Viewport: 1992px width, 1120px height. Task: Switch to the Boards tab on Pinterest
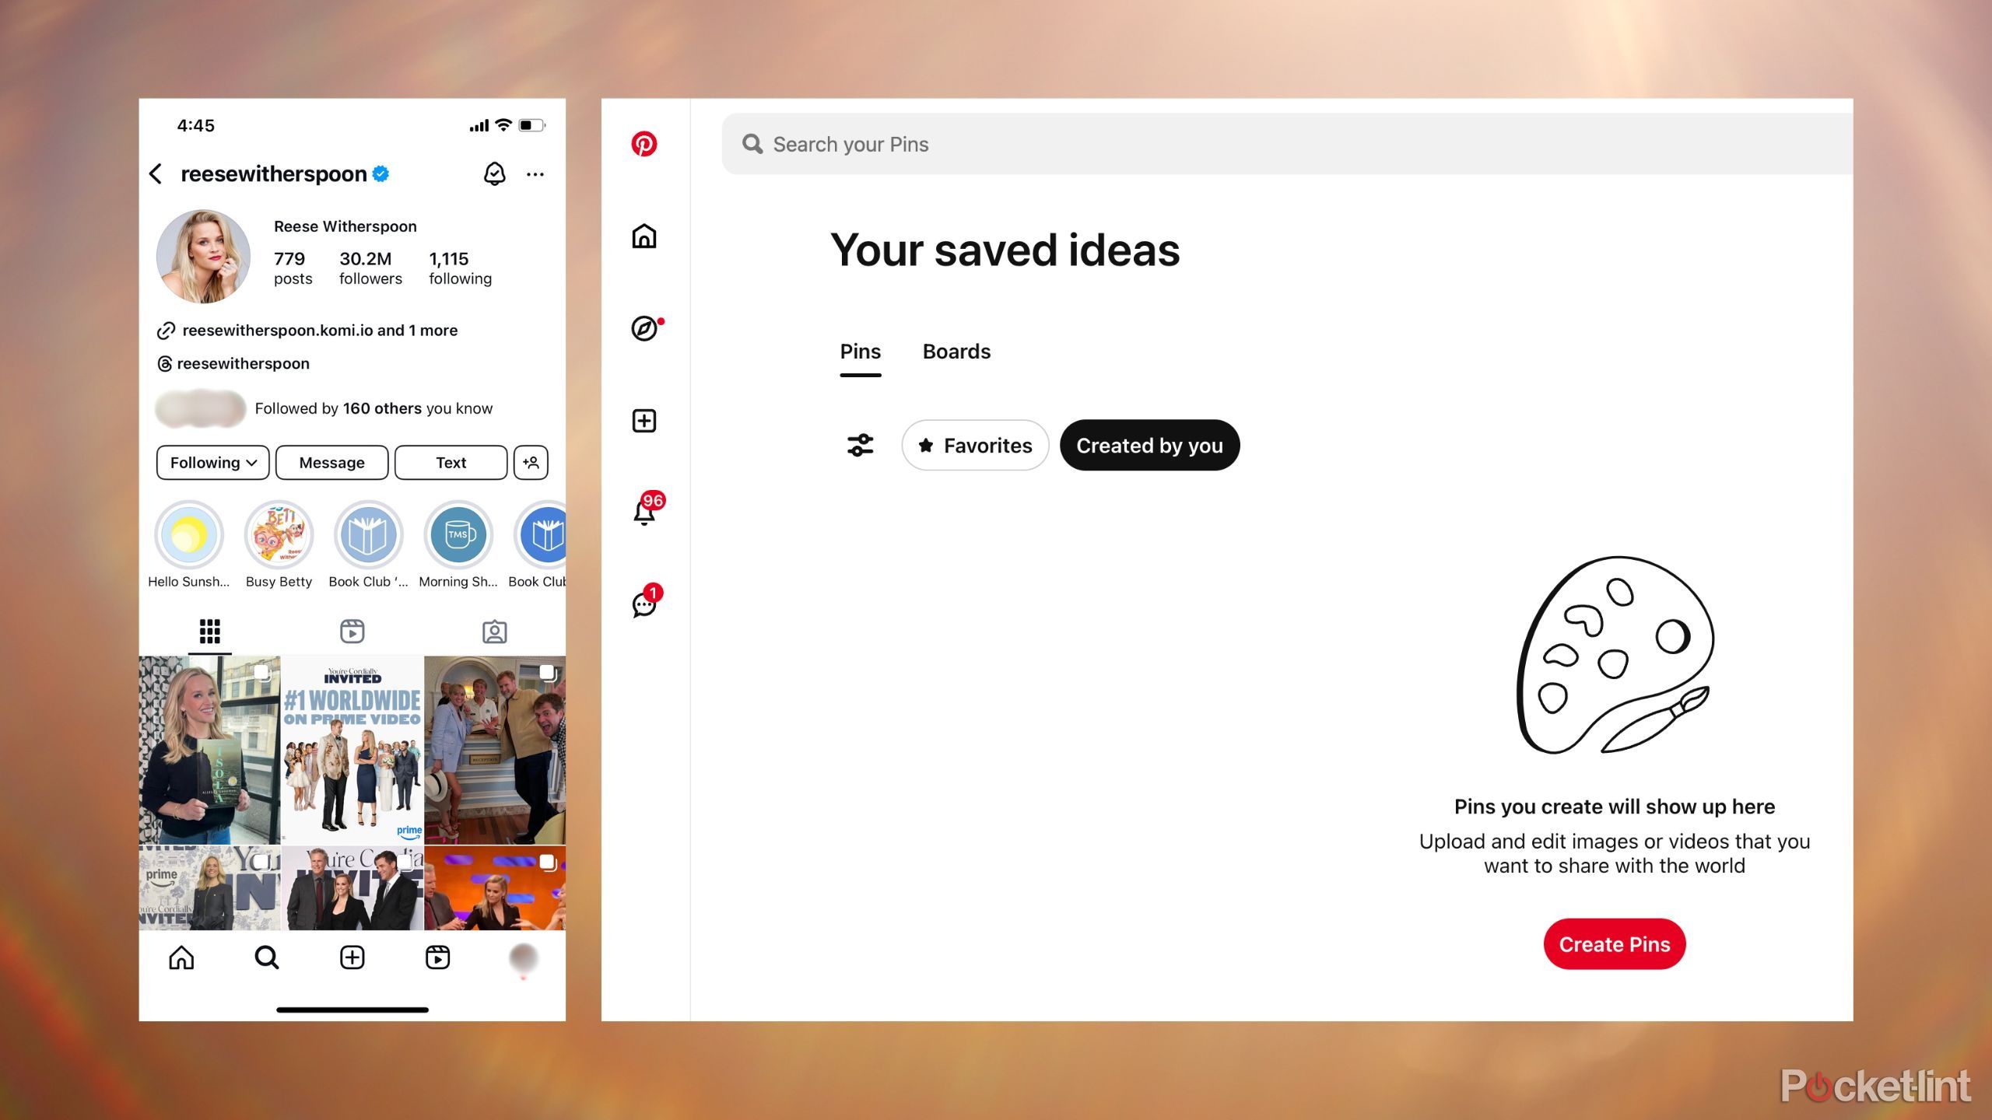coord(956,352)
